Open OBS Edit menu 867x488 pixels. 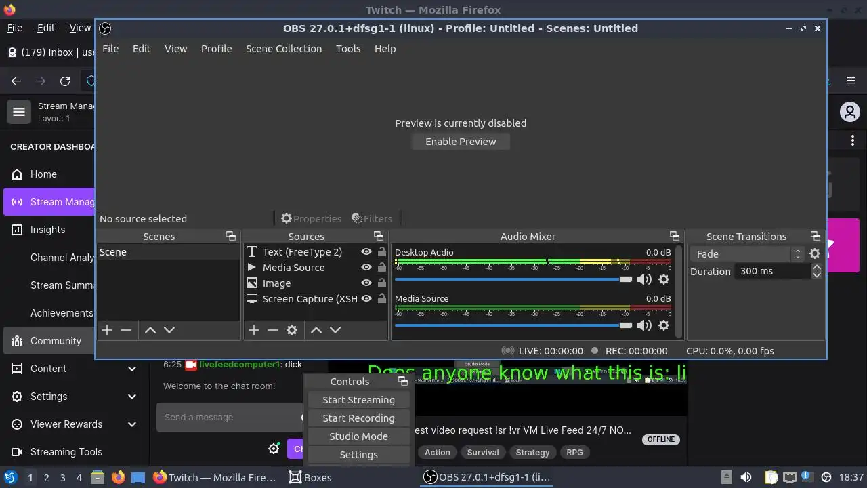point(142,49)
